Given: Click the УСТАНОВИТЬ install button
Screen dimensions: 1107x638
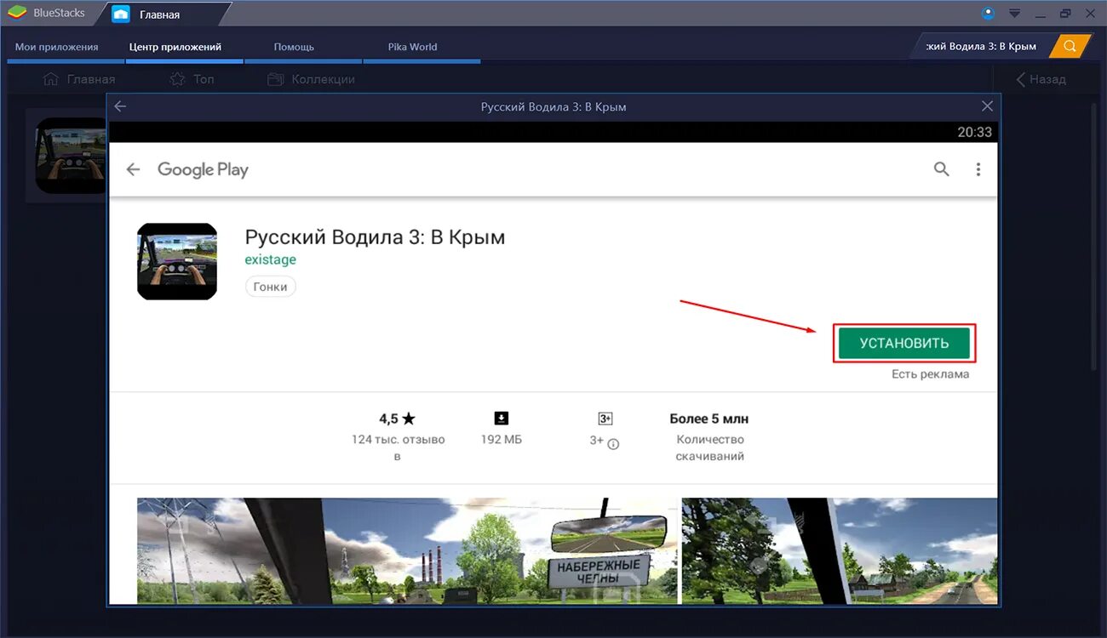Looking at the screenshot, I should (x=903, y=344).
